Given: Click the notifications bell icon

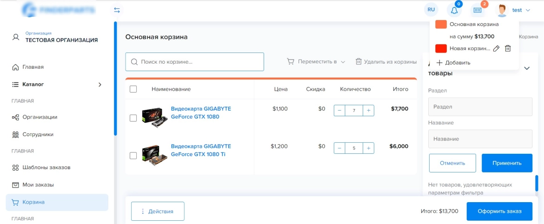Looking at the screenshot, I should click(x=454, y=10).
